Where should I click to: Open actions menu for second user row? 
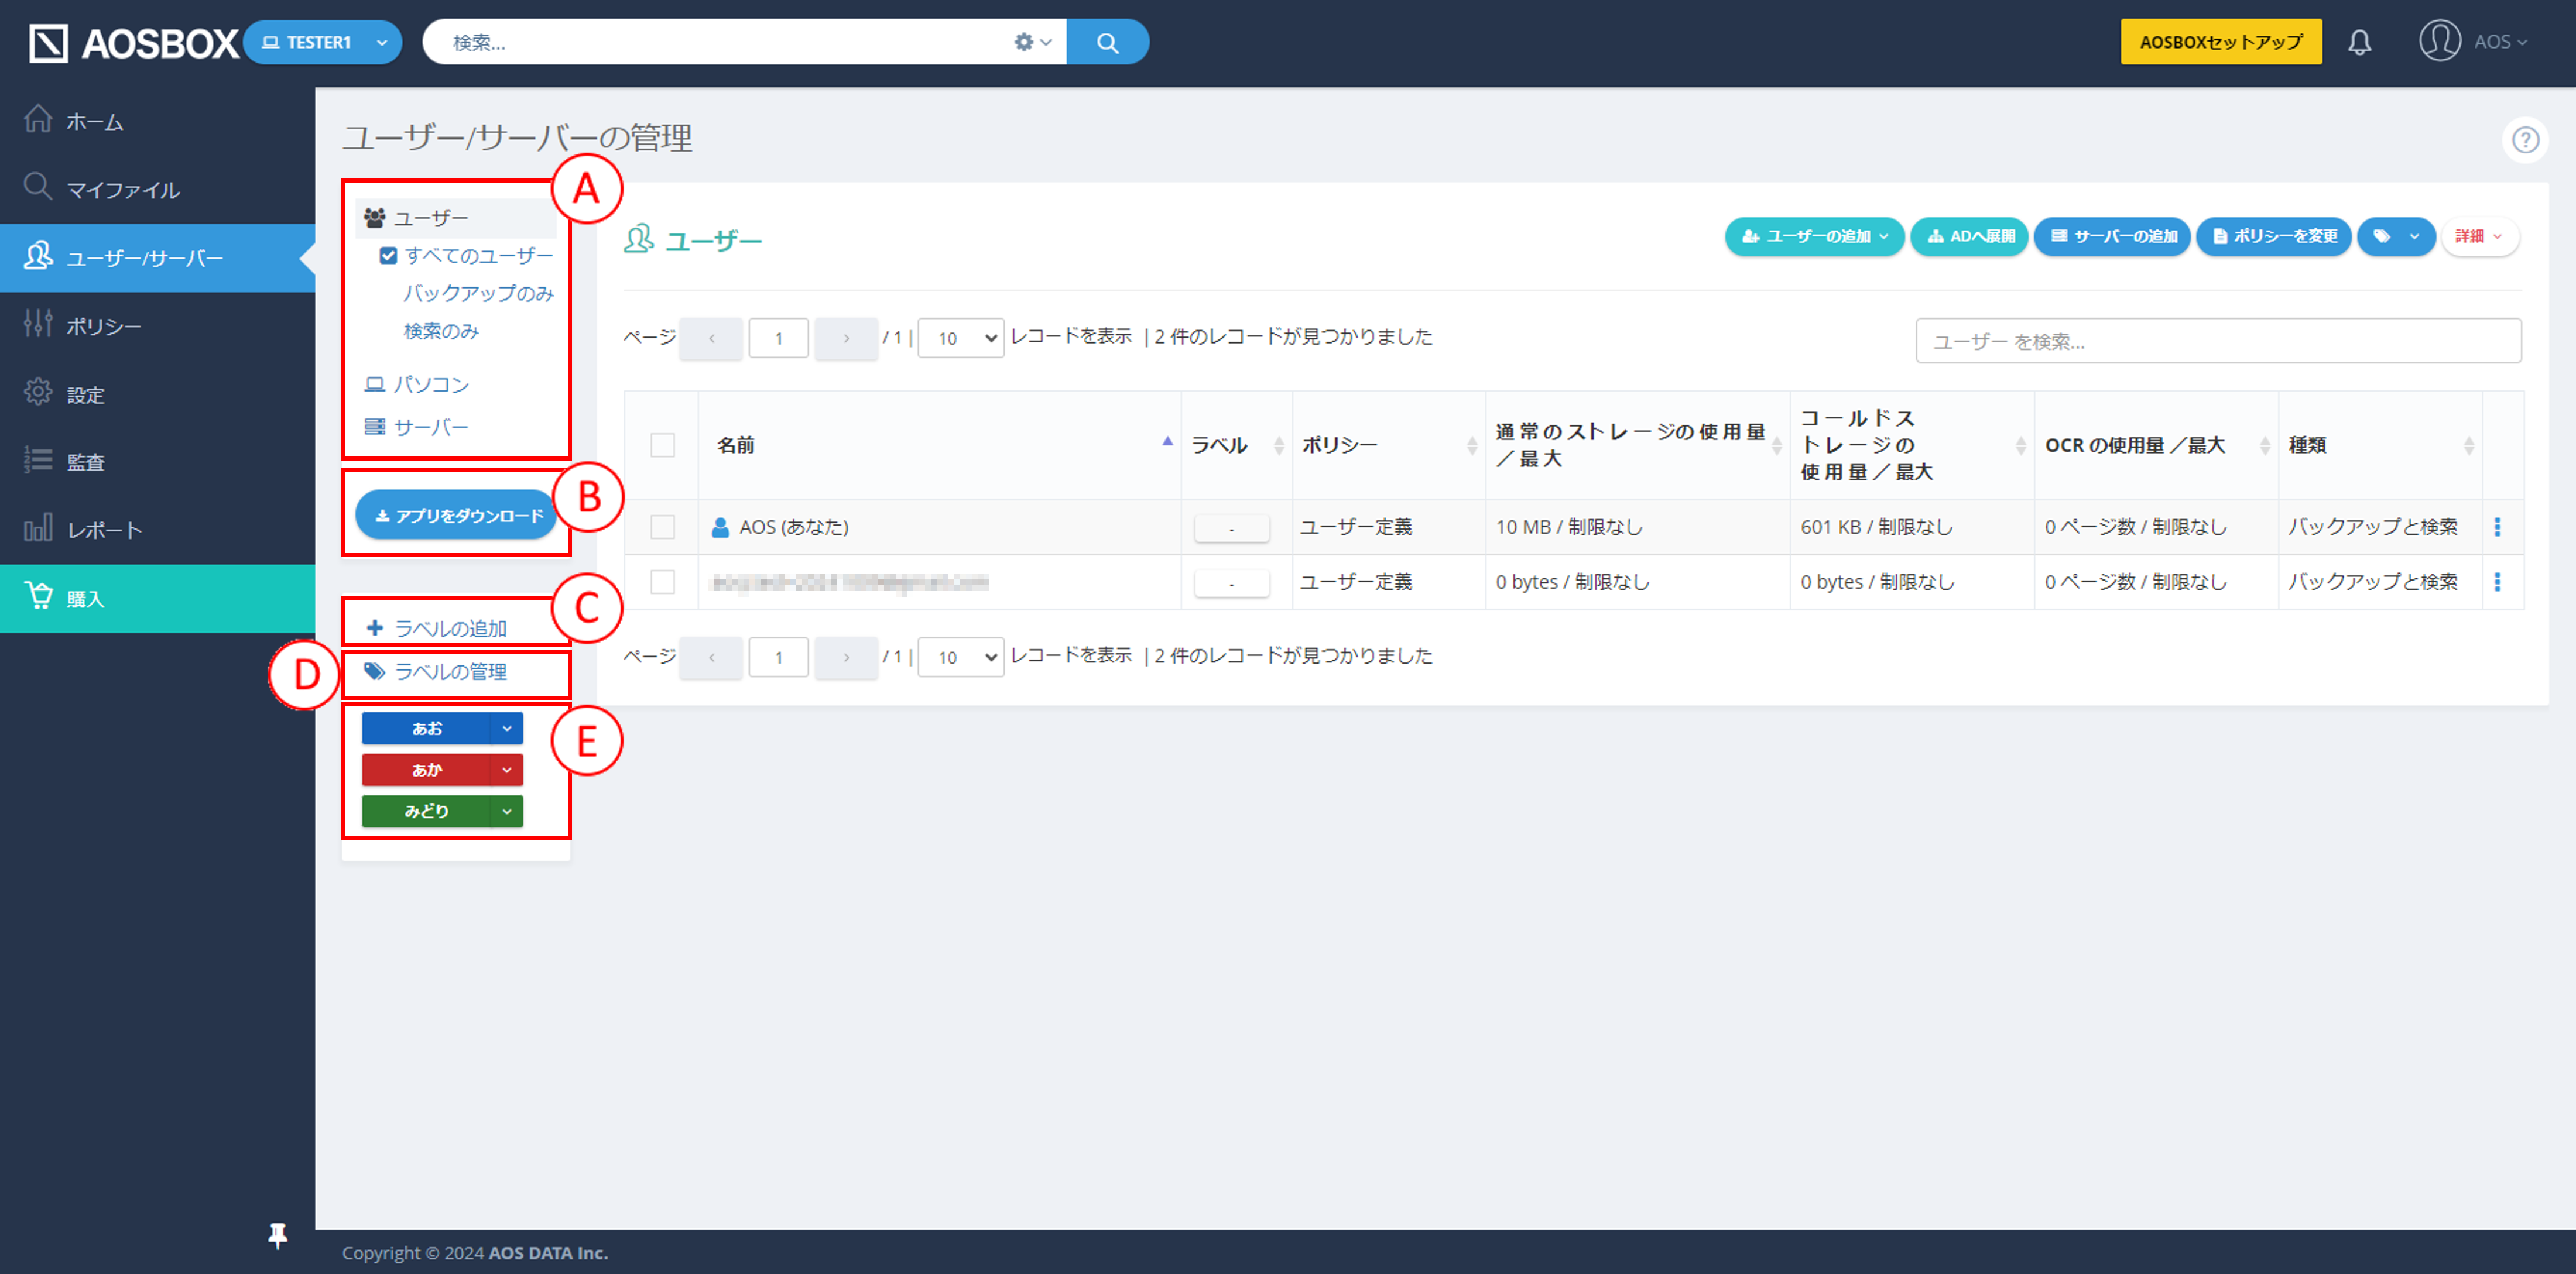point(2497,582)
